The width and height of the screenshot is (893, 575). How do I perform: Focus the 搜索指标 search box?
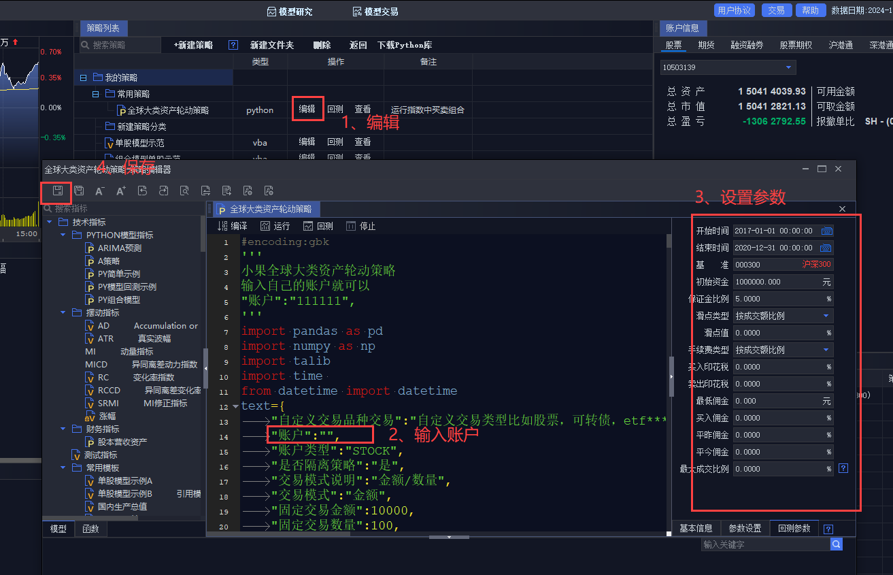pyautogui.click(x=122, y=208)
